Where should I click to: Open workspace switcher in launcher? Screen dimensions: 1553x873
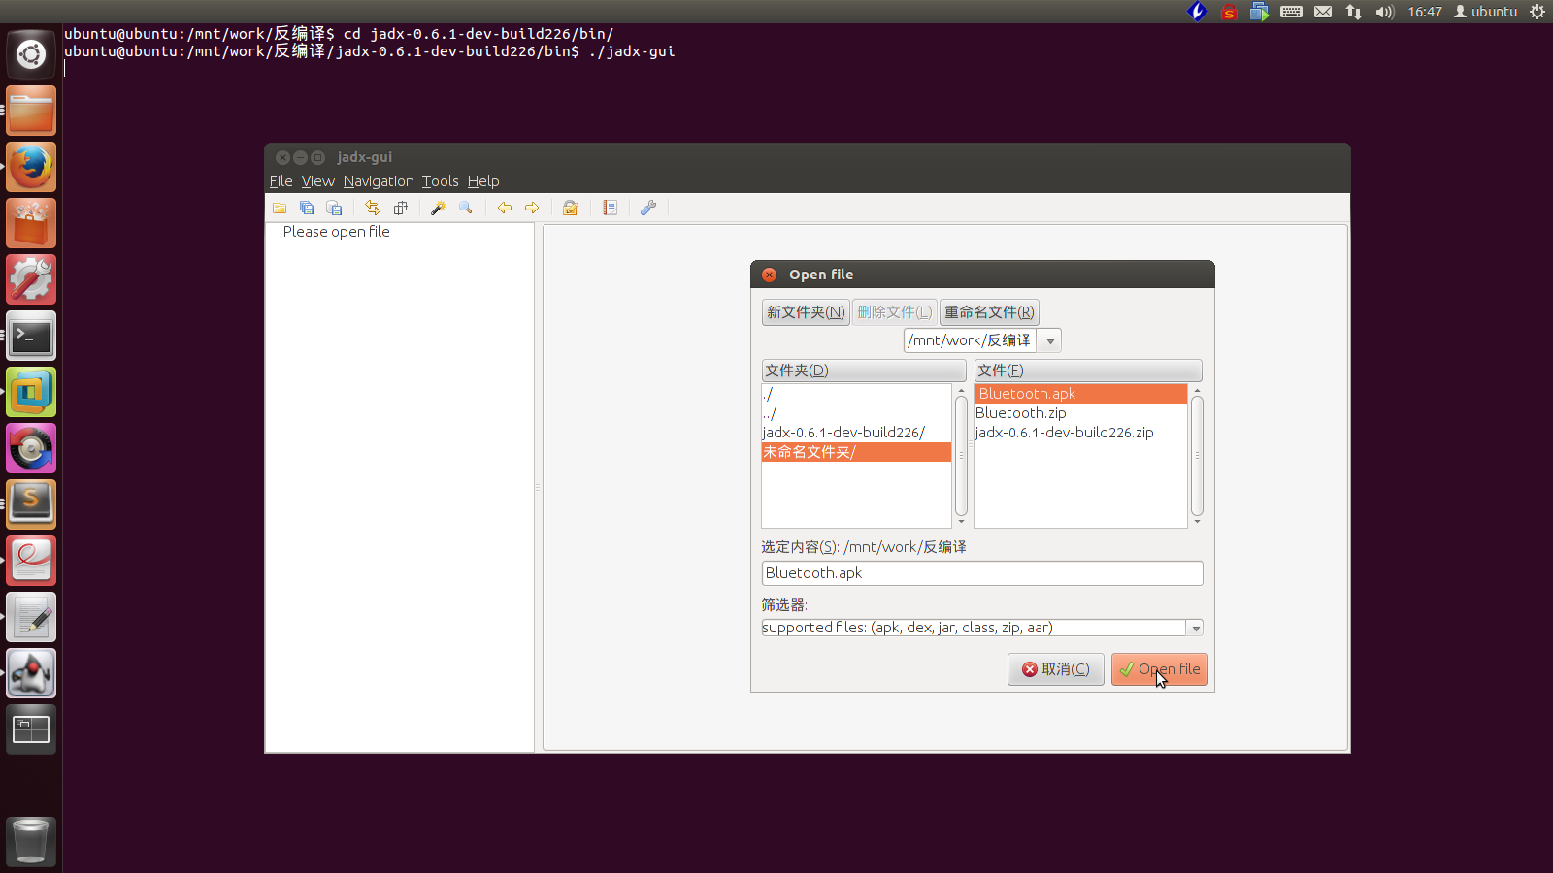coord(31,729)
